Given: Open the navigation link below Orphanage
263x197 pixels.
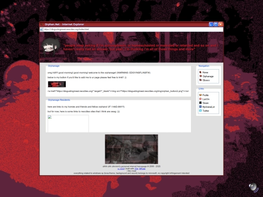Looking at the screenshot, I should (206, 80).
